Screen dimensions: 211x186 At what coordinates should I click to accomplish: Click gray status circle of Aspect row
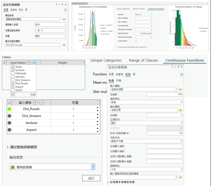[10, 130]
